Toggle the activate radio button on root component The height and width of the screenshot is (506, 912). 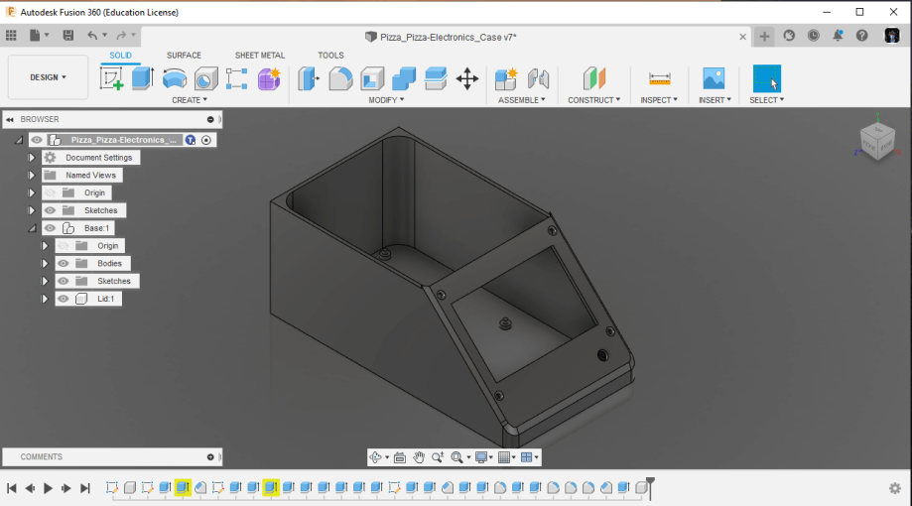pos(206,140)
